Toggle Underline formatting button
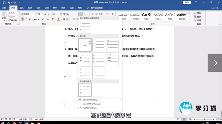This screenshot has width=222, height=124. [x=31, y=19]
